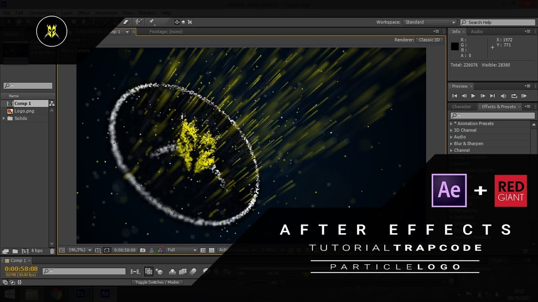The image size is (538, 302).
Task: Expand the Solids folder
Action: point(4,118)
